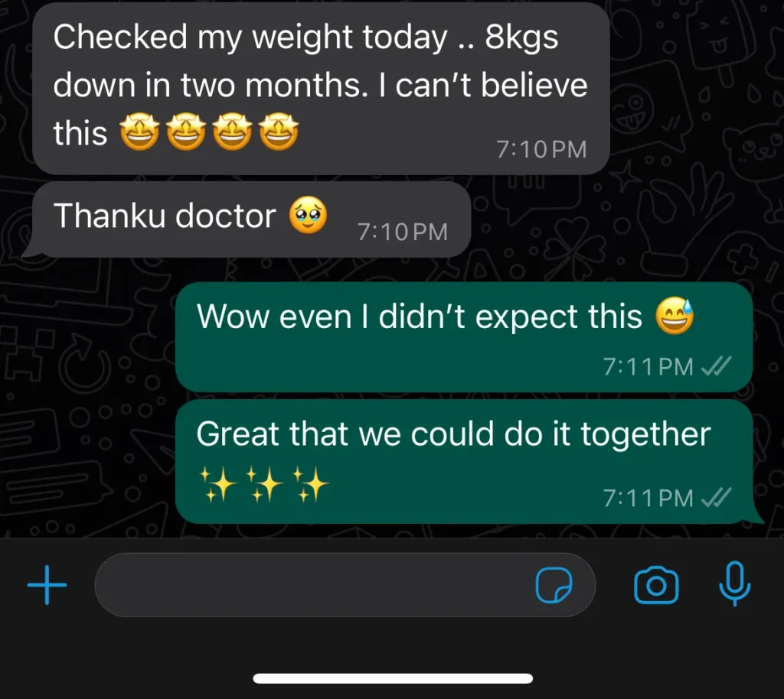Tap the last star-struck emoji in the row
Viewport: 784px width, 699px height.
click(279, 132)
